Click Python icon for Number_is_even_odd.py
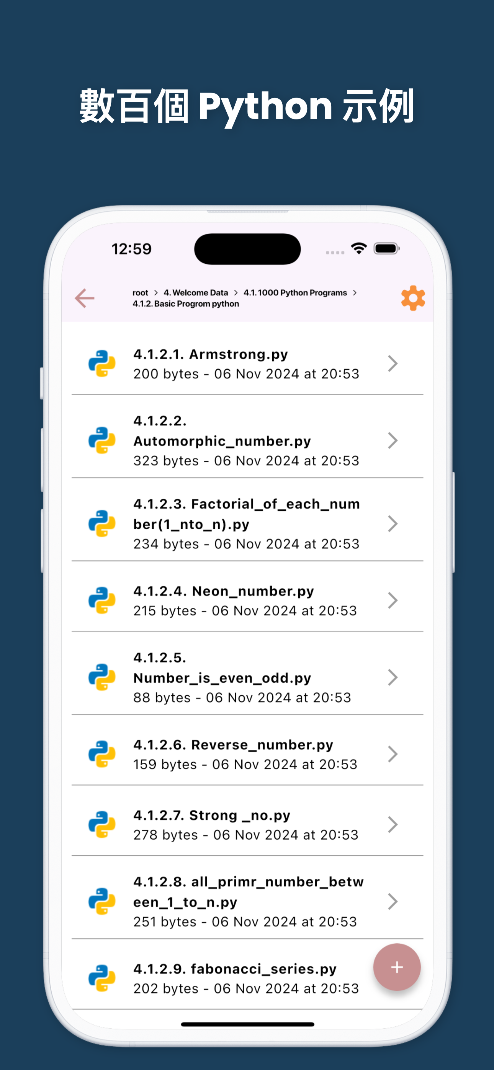 click(x=102, y=677)
